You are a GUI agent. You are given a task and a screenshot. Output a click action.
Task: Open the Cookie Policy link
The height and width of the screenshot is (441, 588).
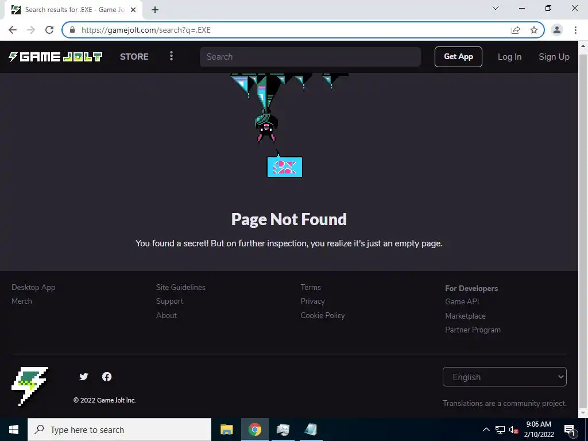click(x=323, y=315)
